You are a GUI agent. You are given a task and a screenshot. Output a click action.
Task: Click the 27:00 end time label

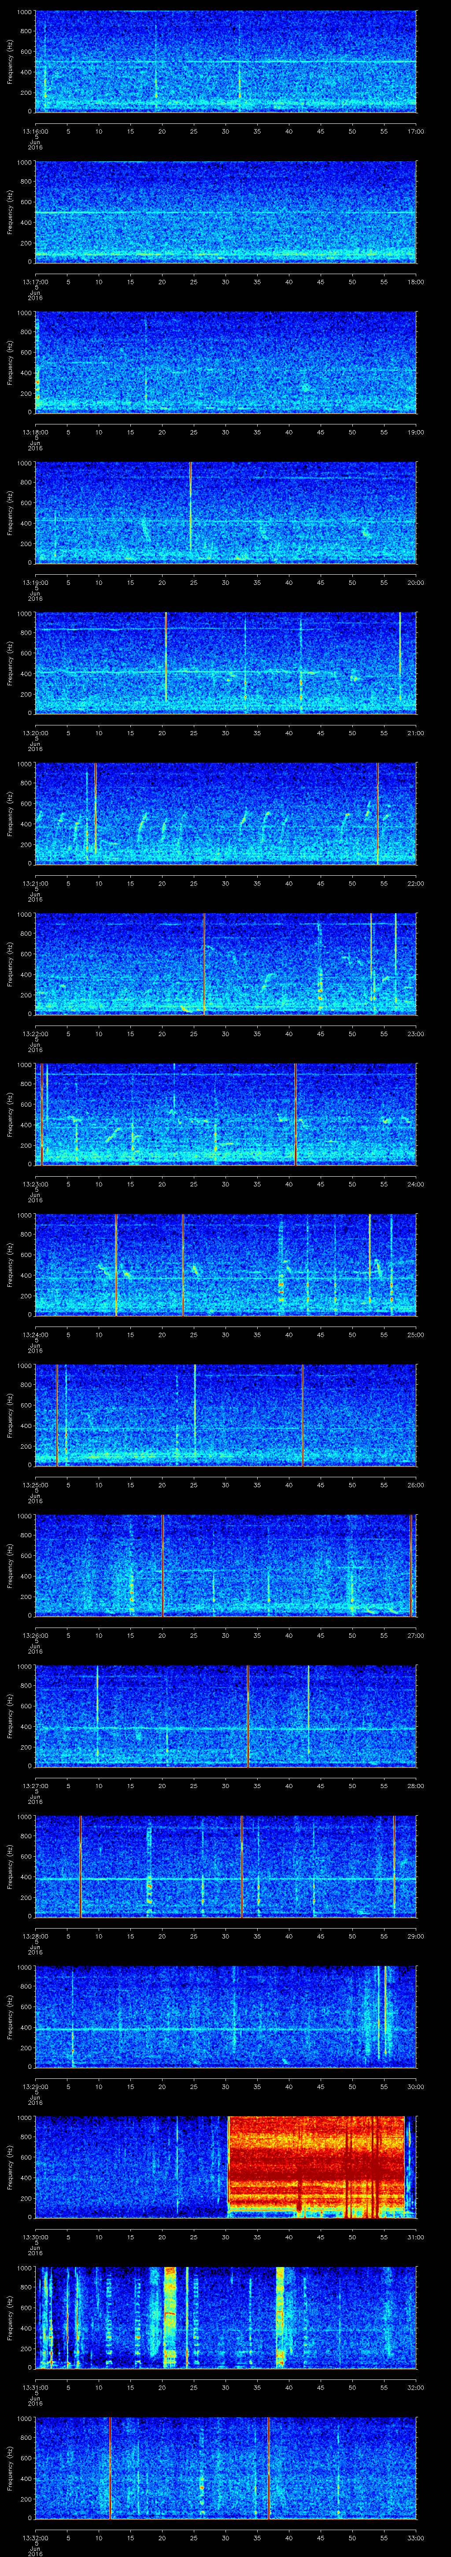point(415,1635)
